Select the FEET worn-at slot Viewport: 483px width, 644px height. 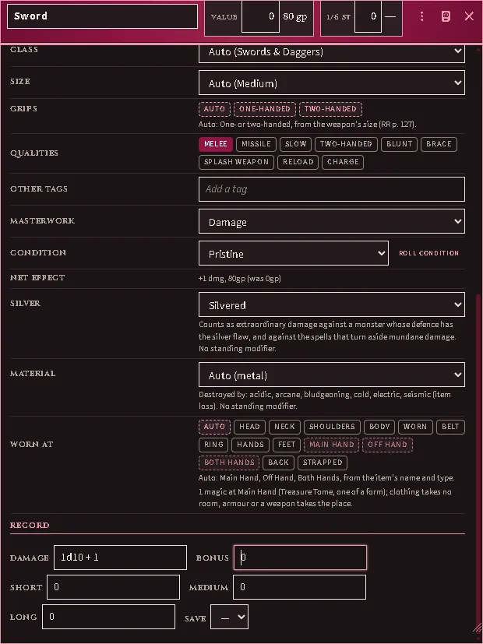[287, 445]
